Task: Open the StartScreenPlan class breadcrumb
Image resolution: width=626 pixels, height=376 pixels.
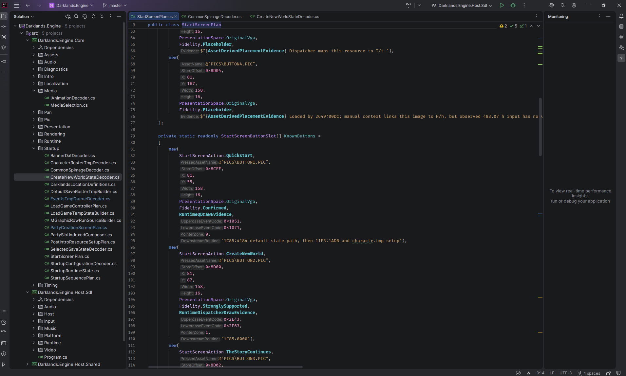Action: tap(201, 25)
